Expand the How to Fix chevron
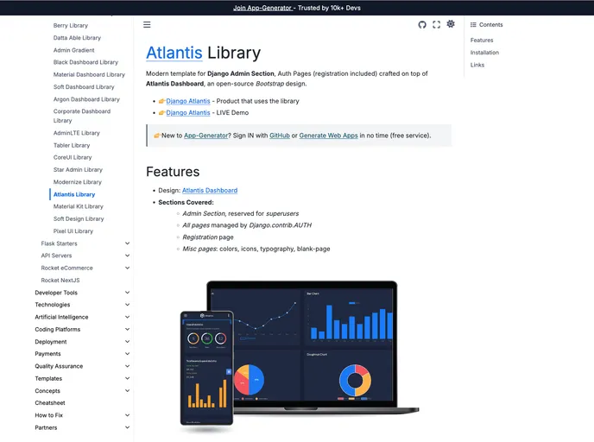Viewport: 594px width, 442px height. click(127, 415)
